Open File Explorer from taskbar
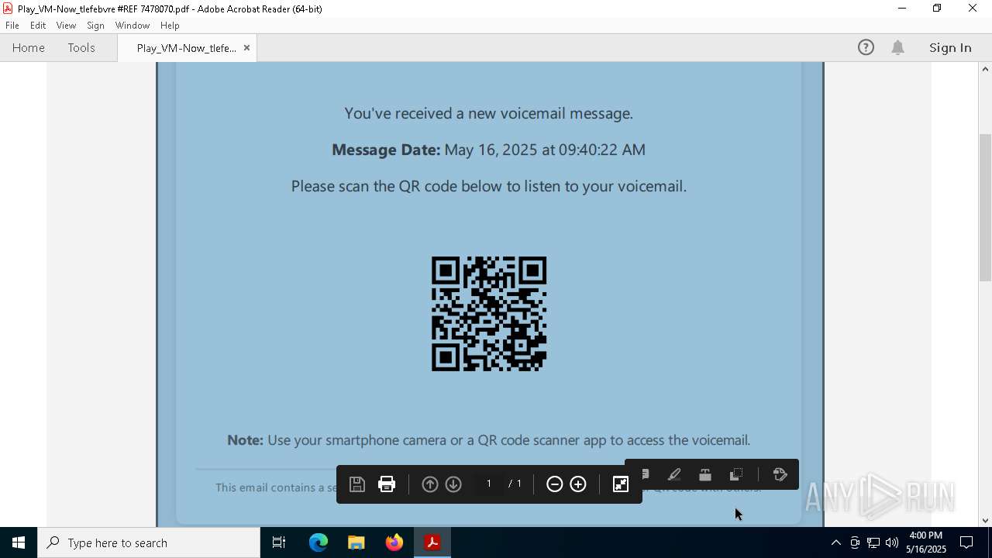The width and height of the screenshot is (992, 558). (x=356, y=542)
